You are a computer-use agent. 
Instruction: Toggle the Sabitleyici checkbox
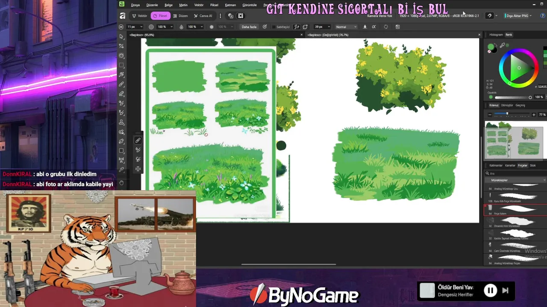pyautogui.click(x=273, y=27)
